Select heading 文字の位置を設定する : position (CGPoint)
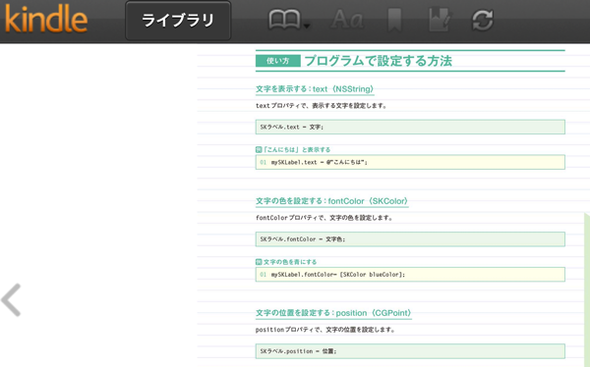The height and width of the screenshot is (367, 590). coord(333,313)
